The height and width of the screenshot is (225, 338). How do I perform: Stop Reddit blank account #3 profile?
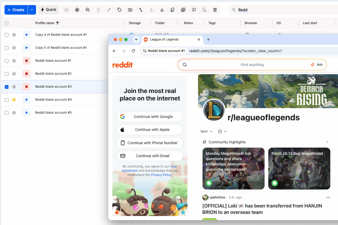tap(26, 87)
